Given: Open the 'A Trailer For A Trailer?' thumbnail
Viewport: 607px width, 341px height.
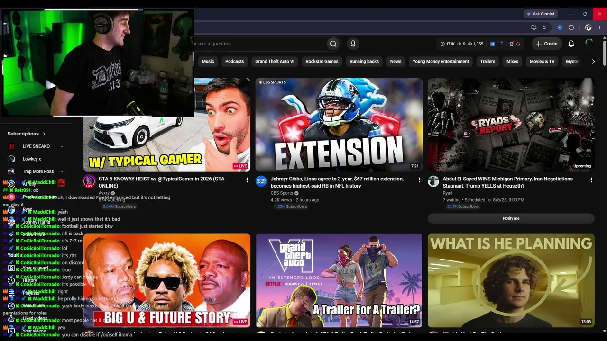Looking at the screenshot, I should 339,280.
